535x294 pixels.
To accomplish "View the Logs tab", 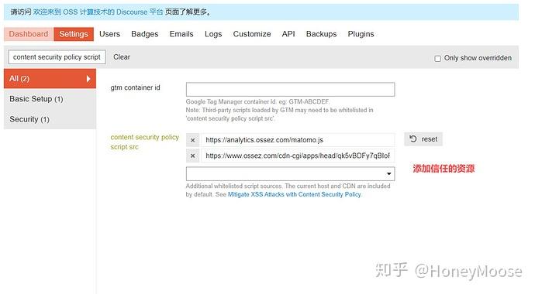I will pos(213,34).
